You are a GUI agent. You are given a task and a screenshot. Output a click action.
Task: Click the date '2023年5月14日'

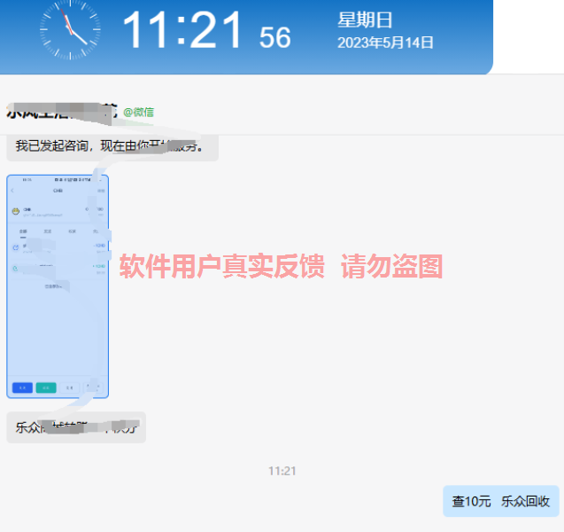pos(385,43)
